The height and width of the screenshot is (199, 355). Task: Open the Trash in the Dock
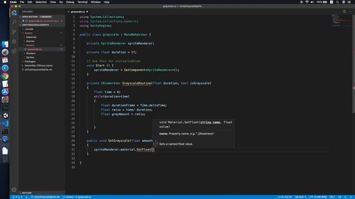click(x=5, y=159)
